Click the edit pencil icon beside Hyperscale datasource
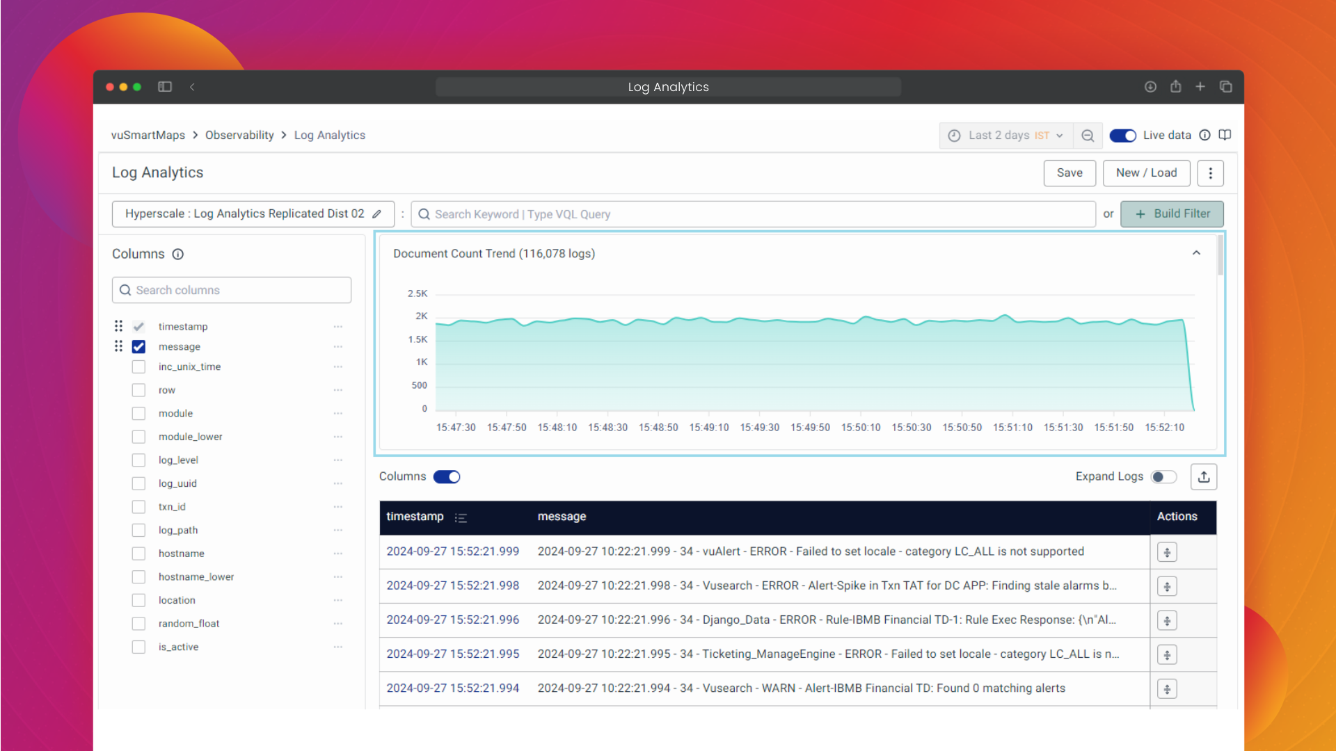The height and width of the screenshot is (751, 1336). click(376, 214)
